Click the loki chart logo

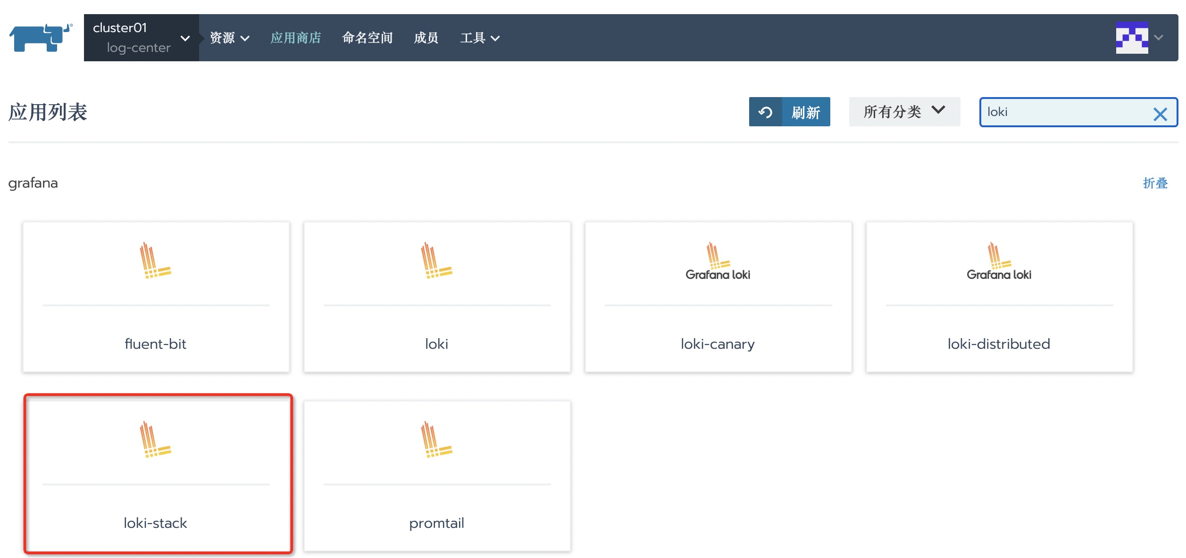coord(436,261)
